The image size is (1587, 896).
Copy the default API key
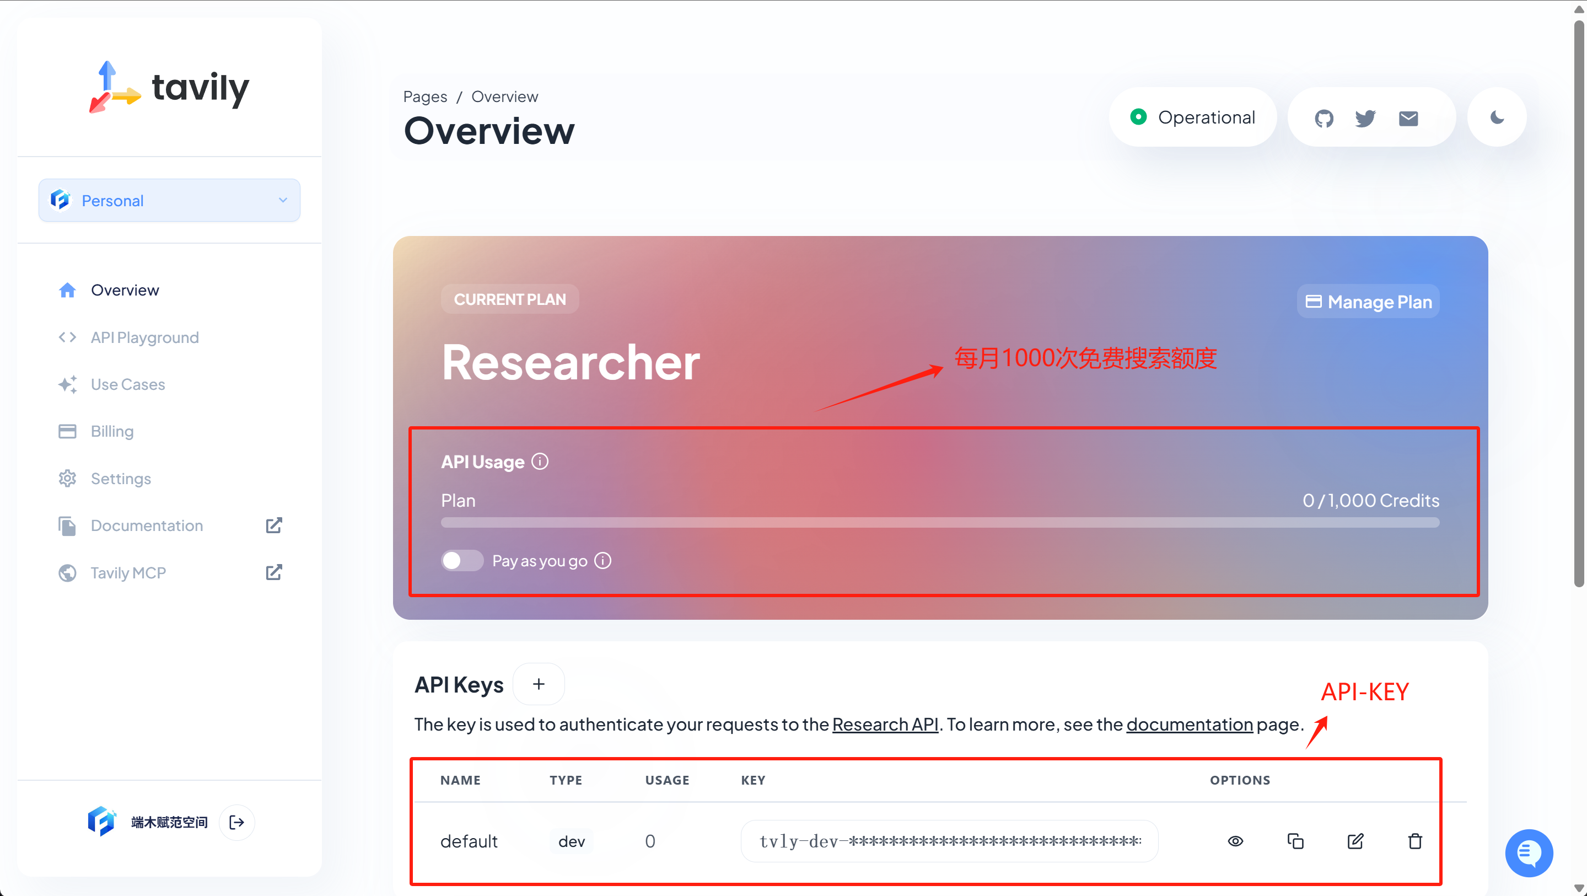[x=1295, y=841]
